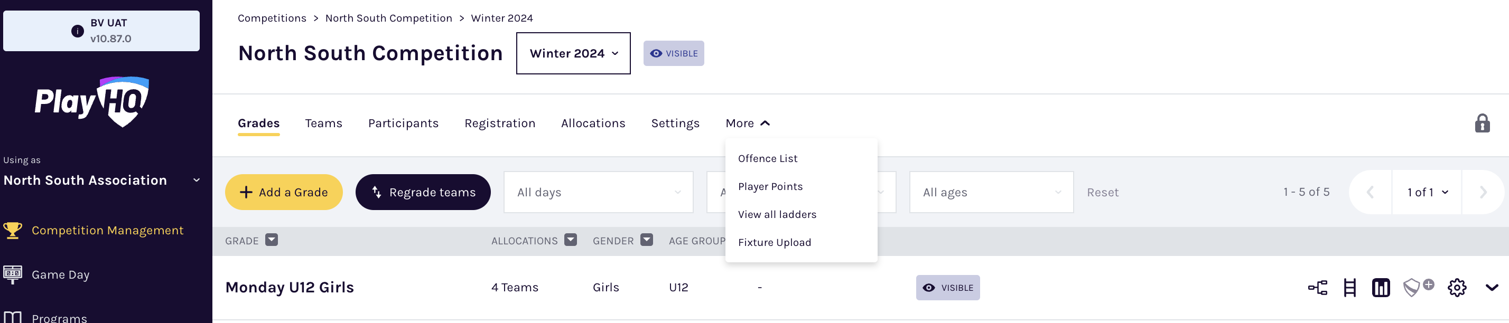The height and width of the screenshot is (323, 1509).
Task: Open grade settings gear icon
Action: [1456, 287]
